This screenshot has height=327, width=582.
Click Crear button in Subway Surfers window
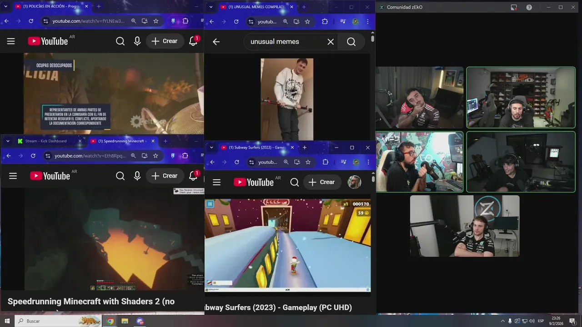tap(322, 182)
